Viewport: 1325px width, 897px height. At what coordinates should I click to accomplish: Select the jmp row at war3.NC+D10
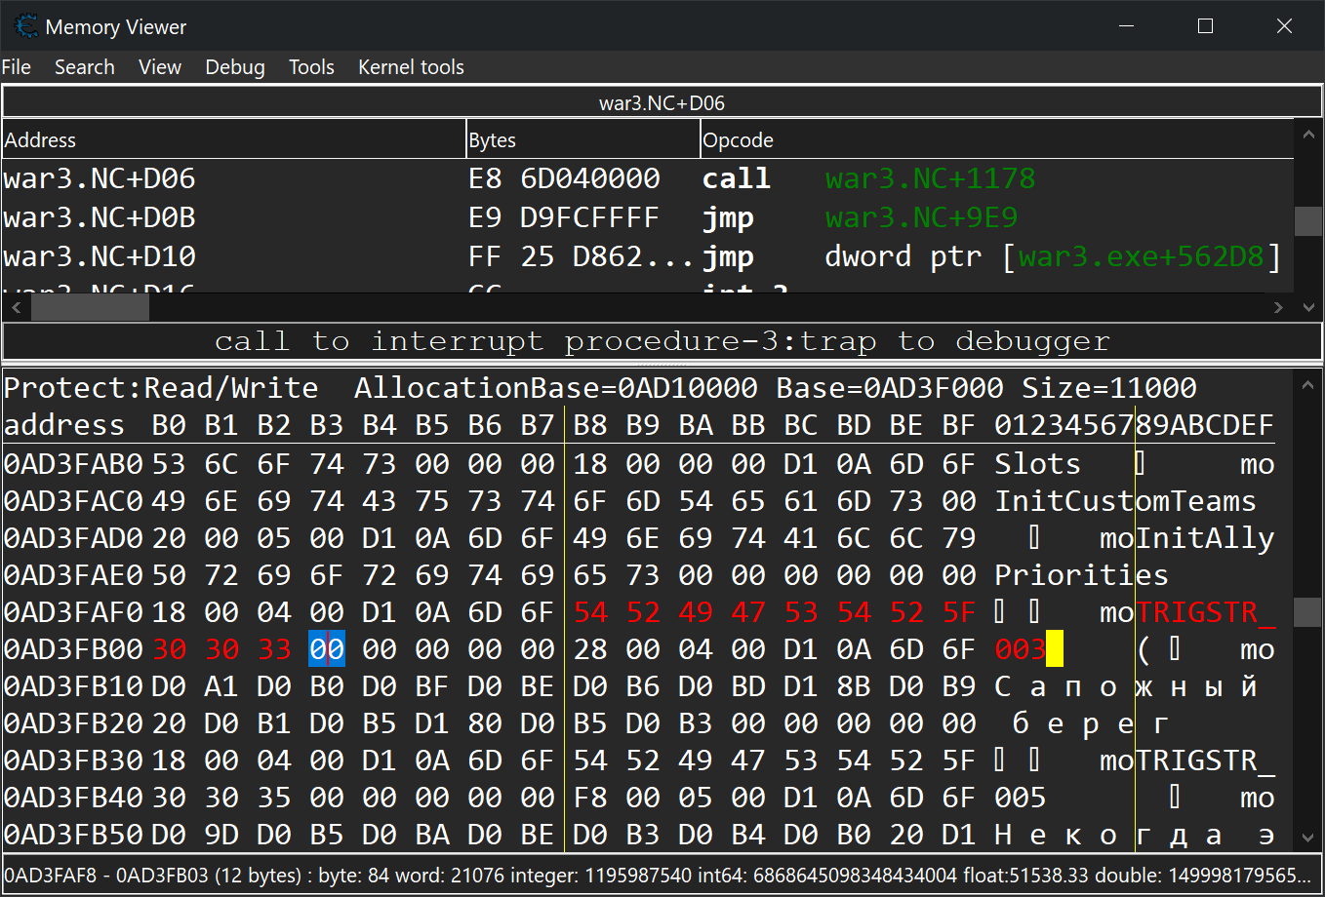pyautogui.click(x=648, y=256)
